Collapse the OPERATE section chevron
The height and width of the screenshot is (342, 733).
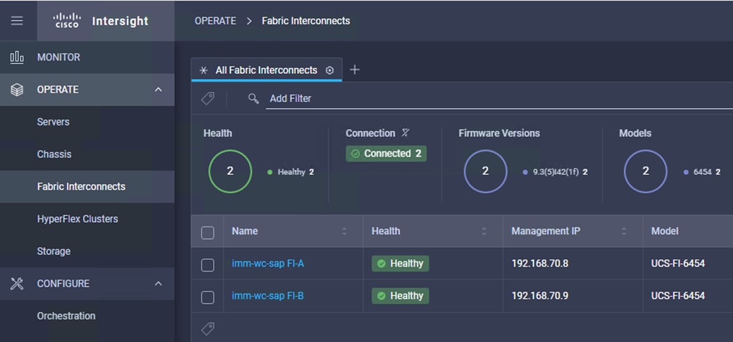(x=158, y=89)
